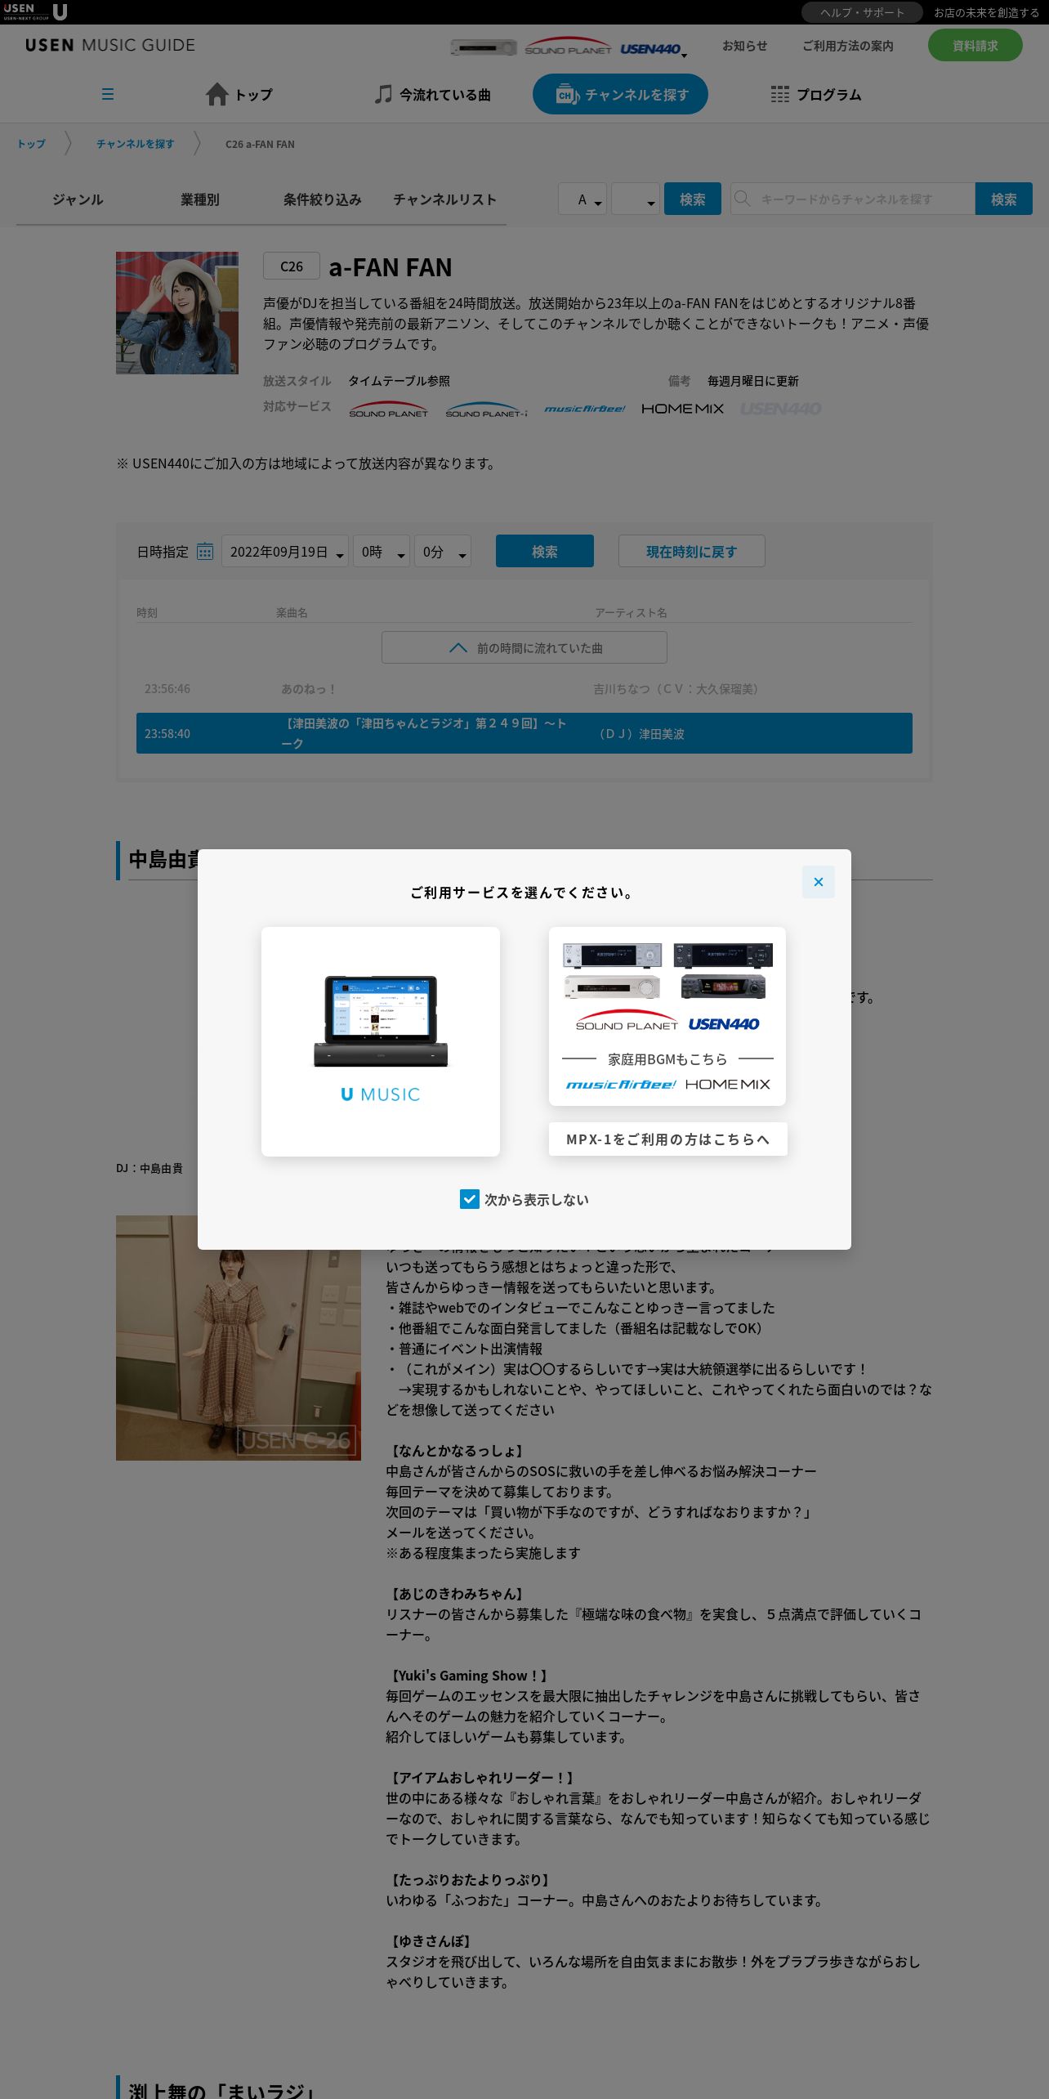The image size is (1049, 2099).
Task: Choose SOUND PLANET / USEN440 service card
Action: (667, 1016)
